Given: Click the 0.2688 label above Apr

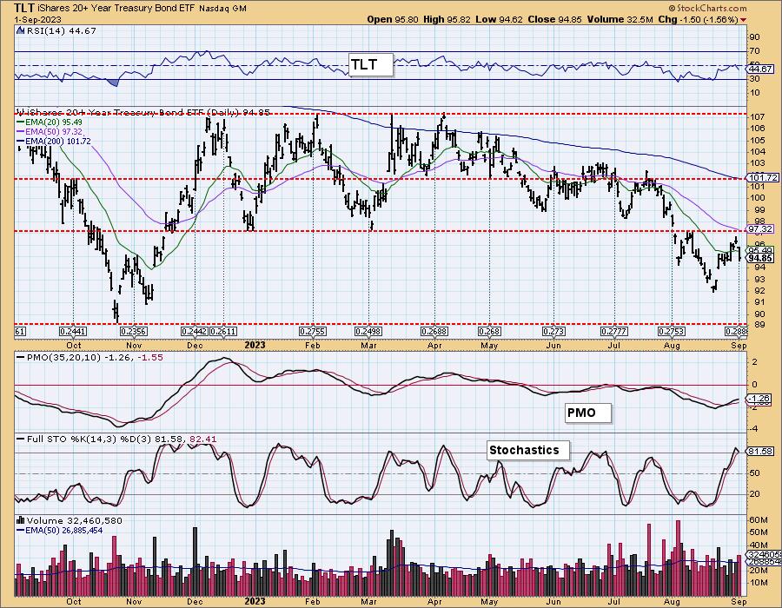Looking at the screenshot, I should tap(434, 332).
